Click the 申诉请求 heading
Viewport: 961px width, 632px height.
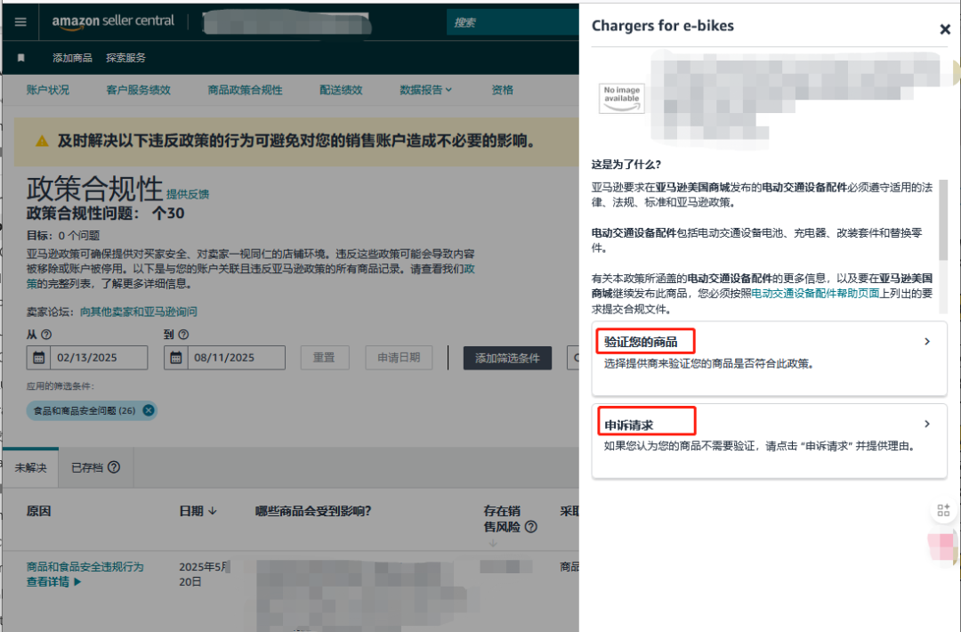tap(629, 425)
